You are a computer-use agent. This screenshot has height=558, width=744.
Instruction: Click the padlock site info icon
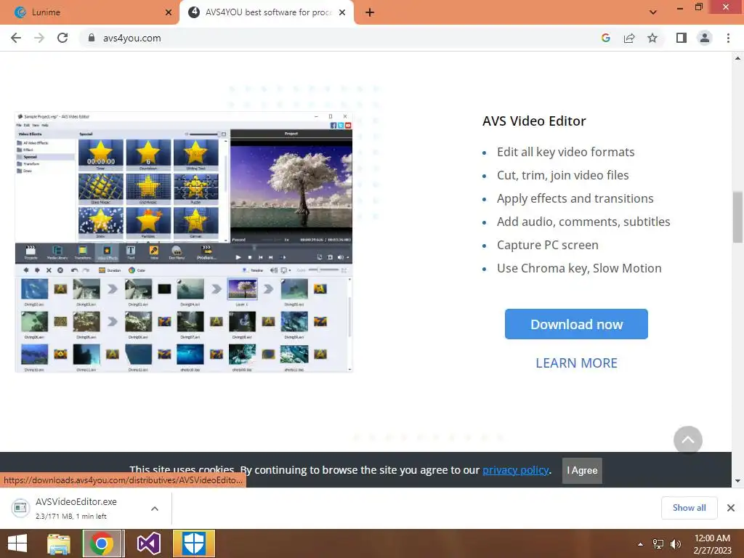coord(92,38)
